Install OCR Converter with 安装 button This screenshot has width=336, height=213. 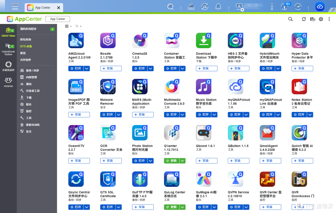tap(111, 161)
